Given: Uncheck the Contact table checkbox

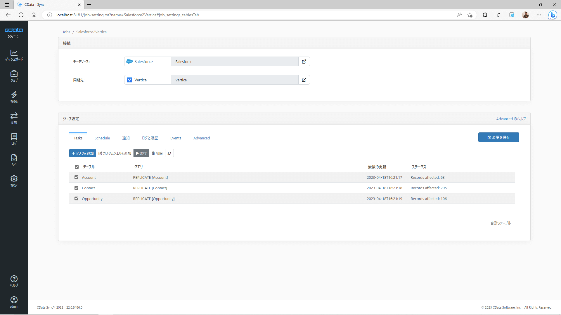Looking at the screenshot, I should tap(77, 188).
